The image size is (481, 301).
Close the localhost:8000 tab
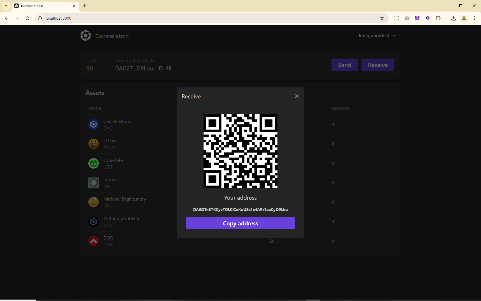74,6
